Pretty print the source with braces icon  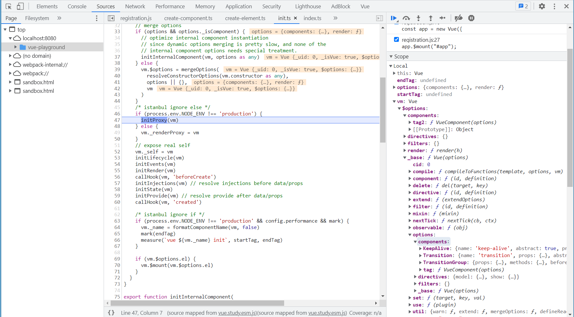pos(111,313)
